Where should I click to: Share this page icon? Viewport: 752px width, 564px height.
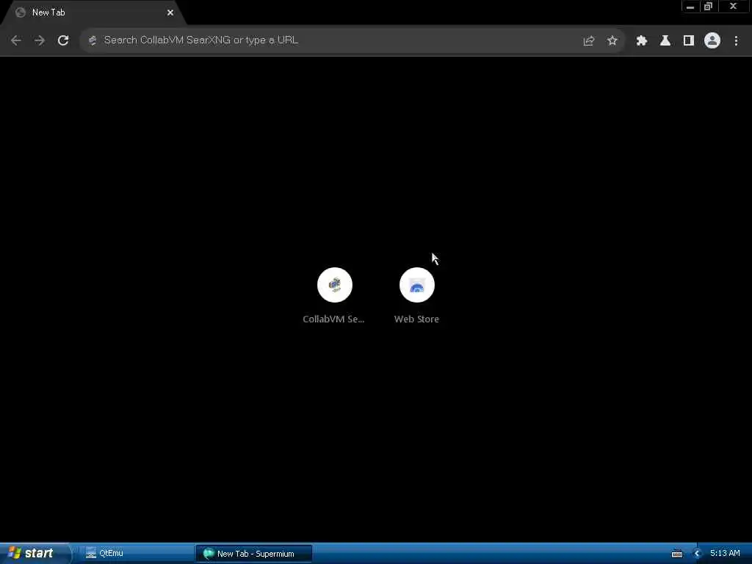[x=588, y=41]
